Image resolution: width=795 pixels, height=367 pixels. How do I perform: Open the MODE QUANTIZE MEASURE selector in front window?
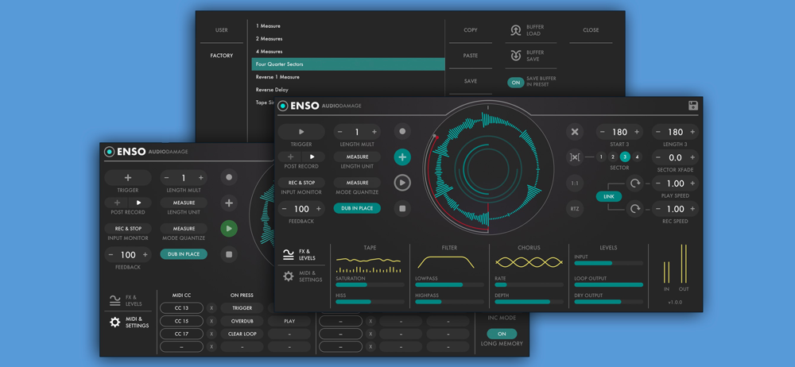coord(357,183)
